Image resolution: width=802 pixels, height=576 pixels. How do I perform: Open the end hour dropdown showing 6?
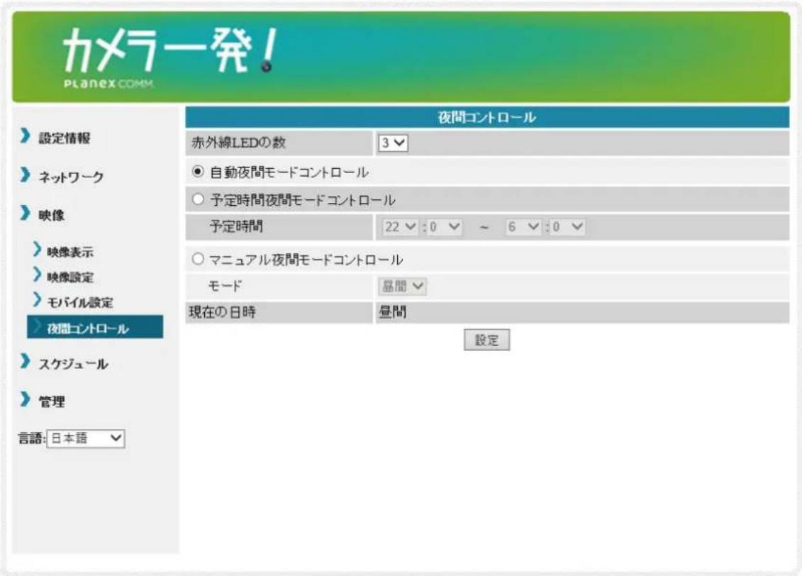tap(523, 227)
